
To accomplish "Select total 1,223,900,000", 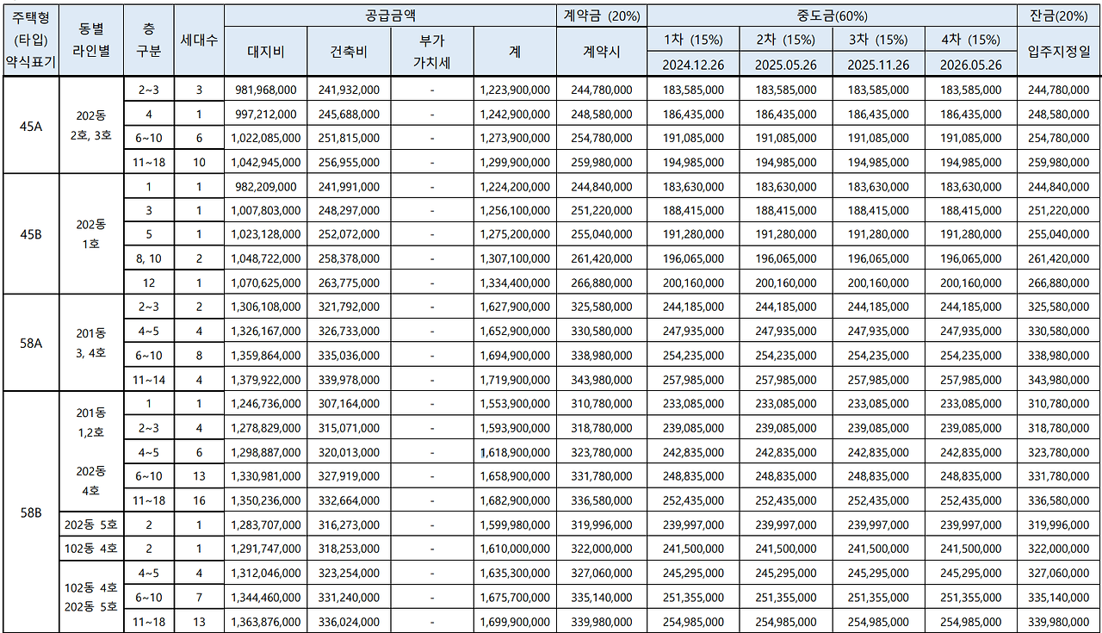I will pos(514,90).
